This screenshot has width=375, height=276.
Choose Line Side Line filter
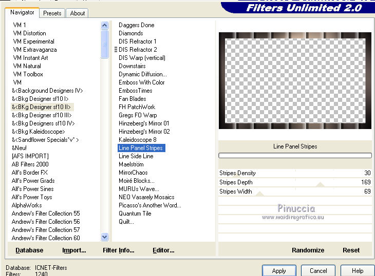pyautogui.click(x=136, y=156)
